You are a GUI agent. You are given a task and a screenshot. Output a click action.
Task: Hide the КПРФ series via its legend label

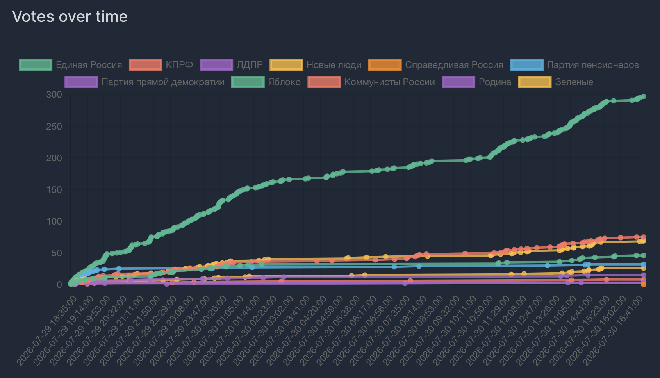(x=179, y=65)
